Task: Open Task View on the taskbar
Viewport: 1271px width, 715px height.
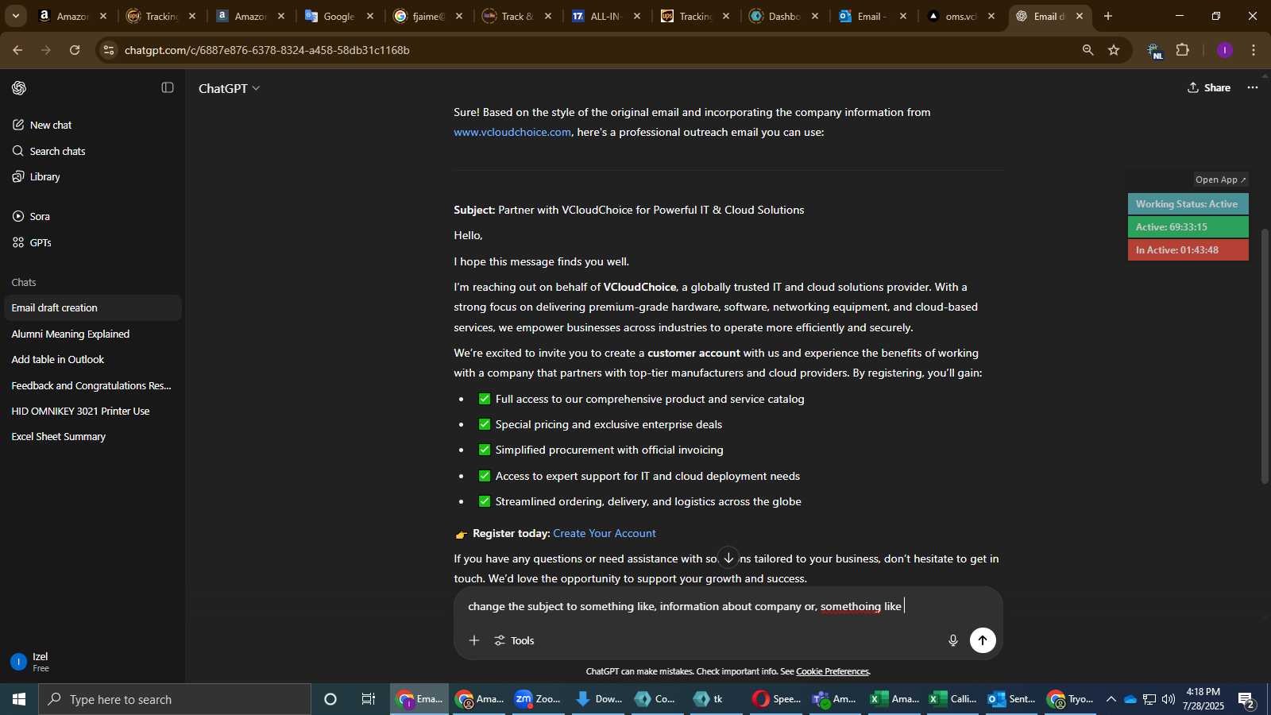Action: coord(369,699)
